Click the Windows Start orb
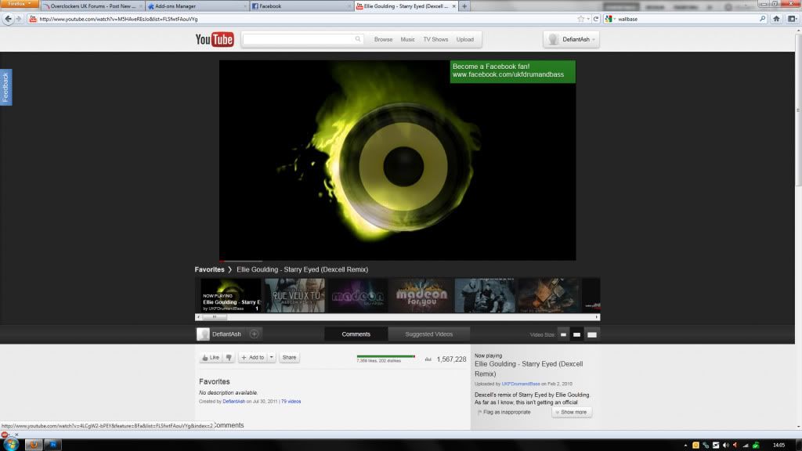Screen dimensions: 802x451 coord(9,445)
